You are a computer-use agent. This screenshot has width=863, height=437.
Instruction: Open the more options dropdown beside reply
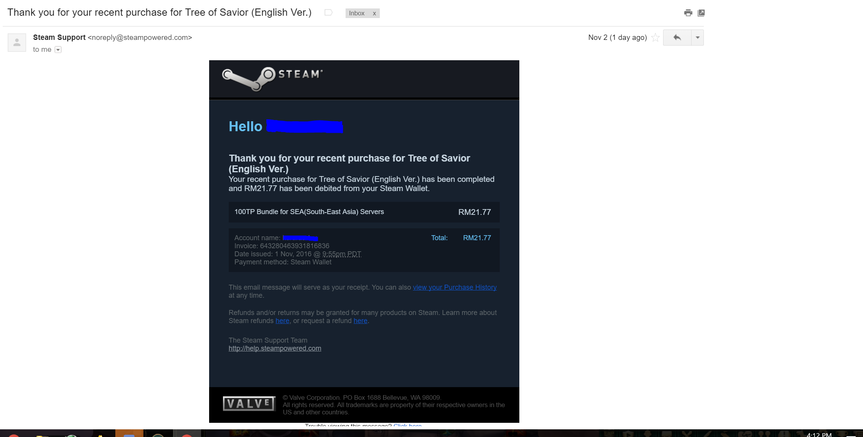point(697,38)
